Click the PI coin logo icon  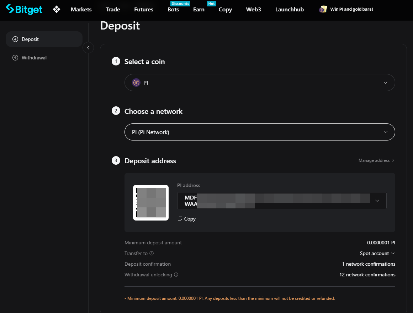(136, 83)
